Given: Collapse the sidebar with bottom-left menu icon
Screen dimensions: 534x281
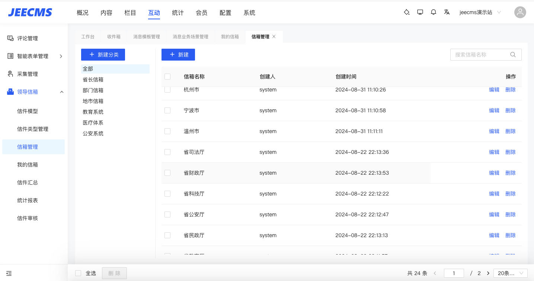Looking at the screenshot, I should pyautogui.click(x=9, y=273).
